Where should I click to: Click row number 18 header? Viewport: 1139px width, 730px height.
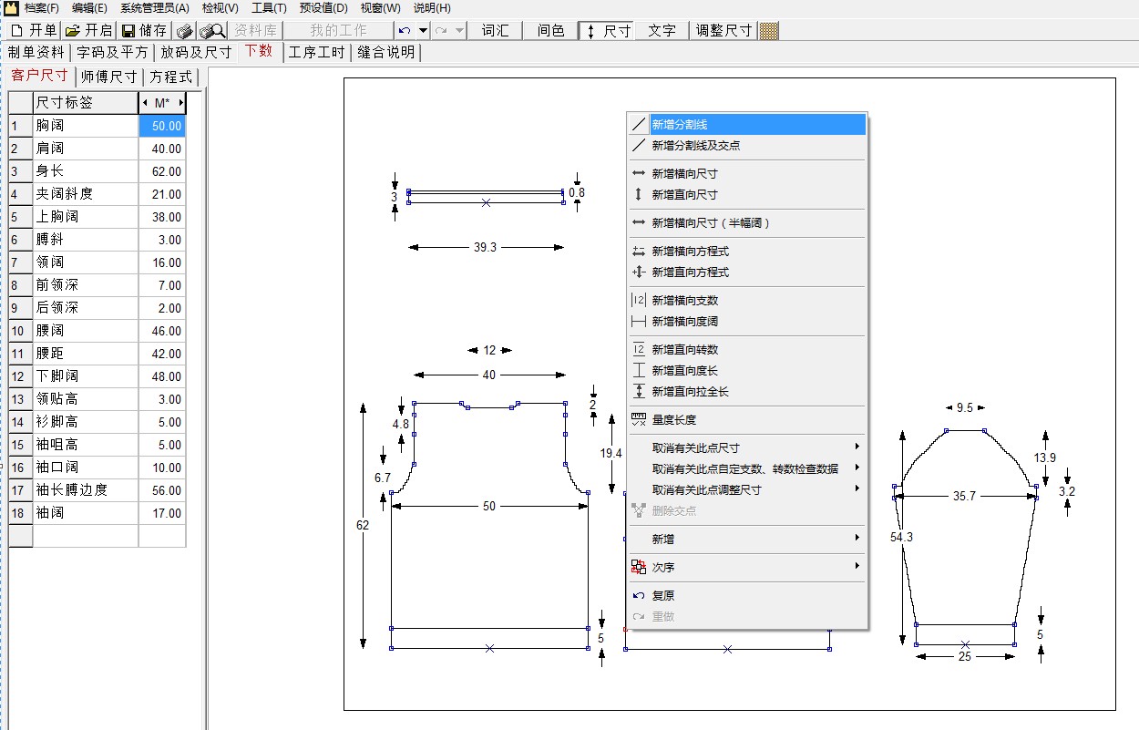coord(20,513)
